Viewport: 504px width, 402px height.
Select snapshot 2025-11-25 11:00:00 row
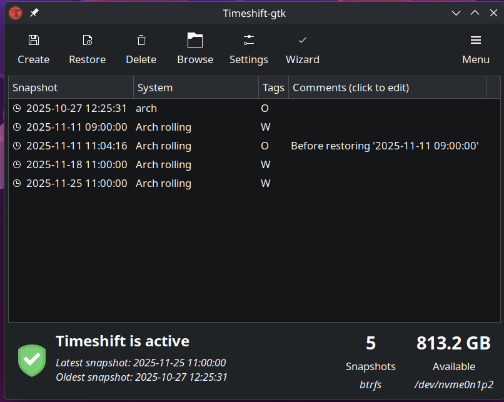76,183
